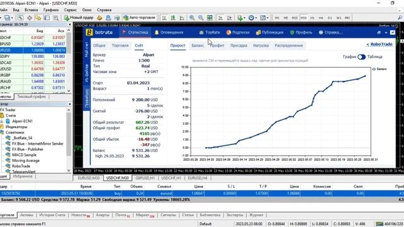Switch to the Общие sub-tab
The image size is (404, 227).
point(99,45)
